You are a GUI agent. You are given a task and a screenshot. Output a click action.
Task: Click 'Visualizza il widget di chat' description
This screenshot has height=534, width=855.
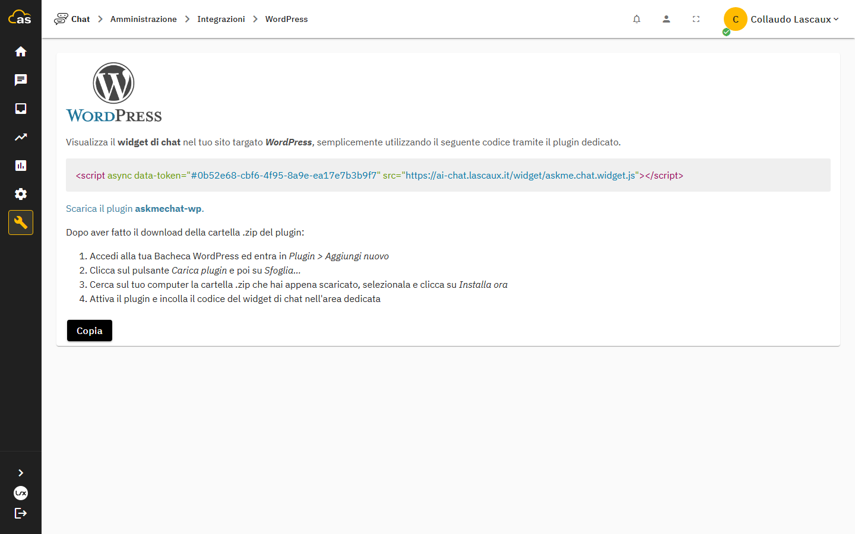click(343, 142)
